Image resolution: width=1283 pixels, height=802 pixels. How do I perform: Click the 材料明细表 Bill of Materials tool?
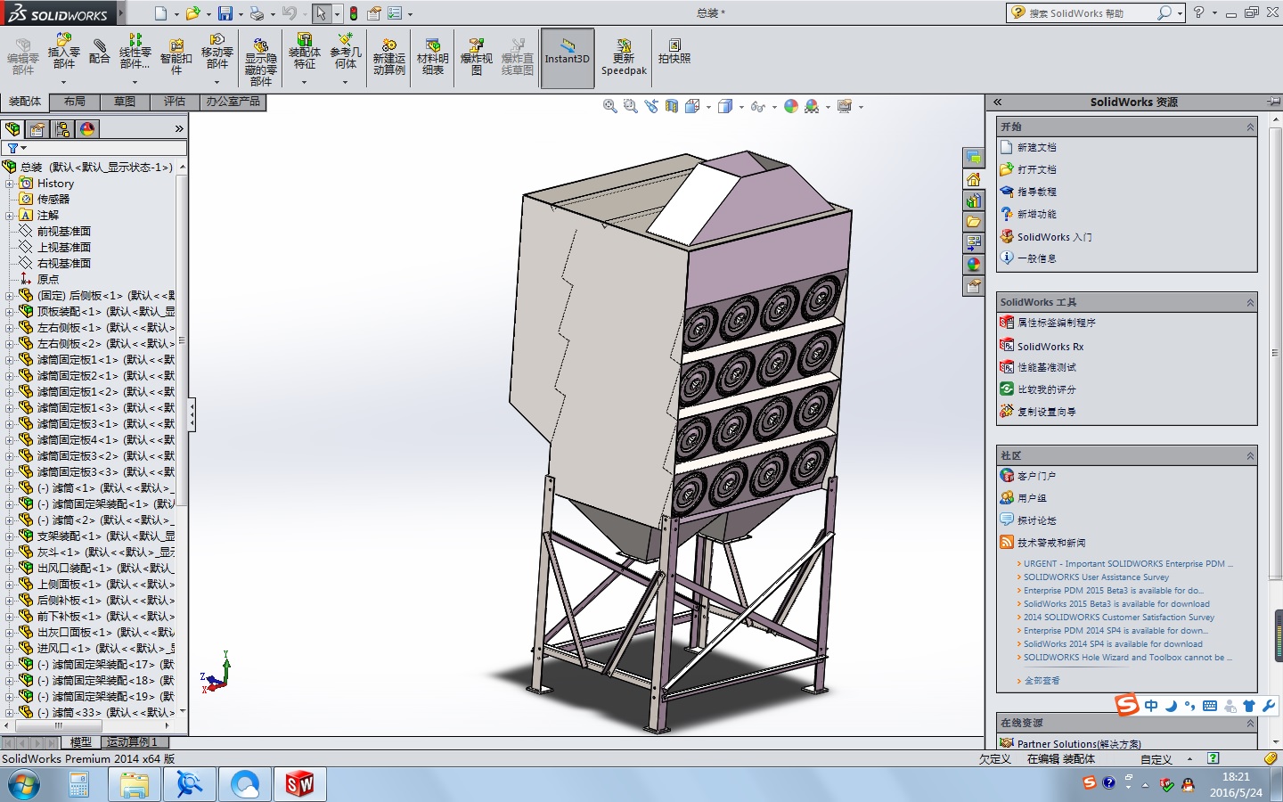click(x=433, y=57)
